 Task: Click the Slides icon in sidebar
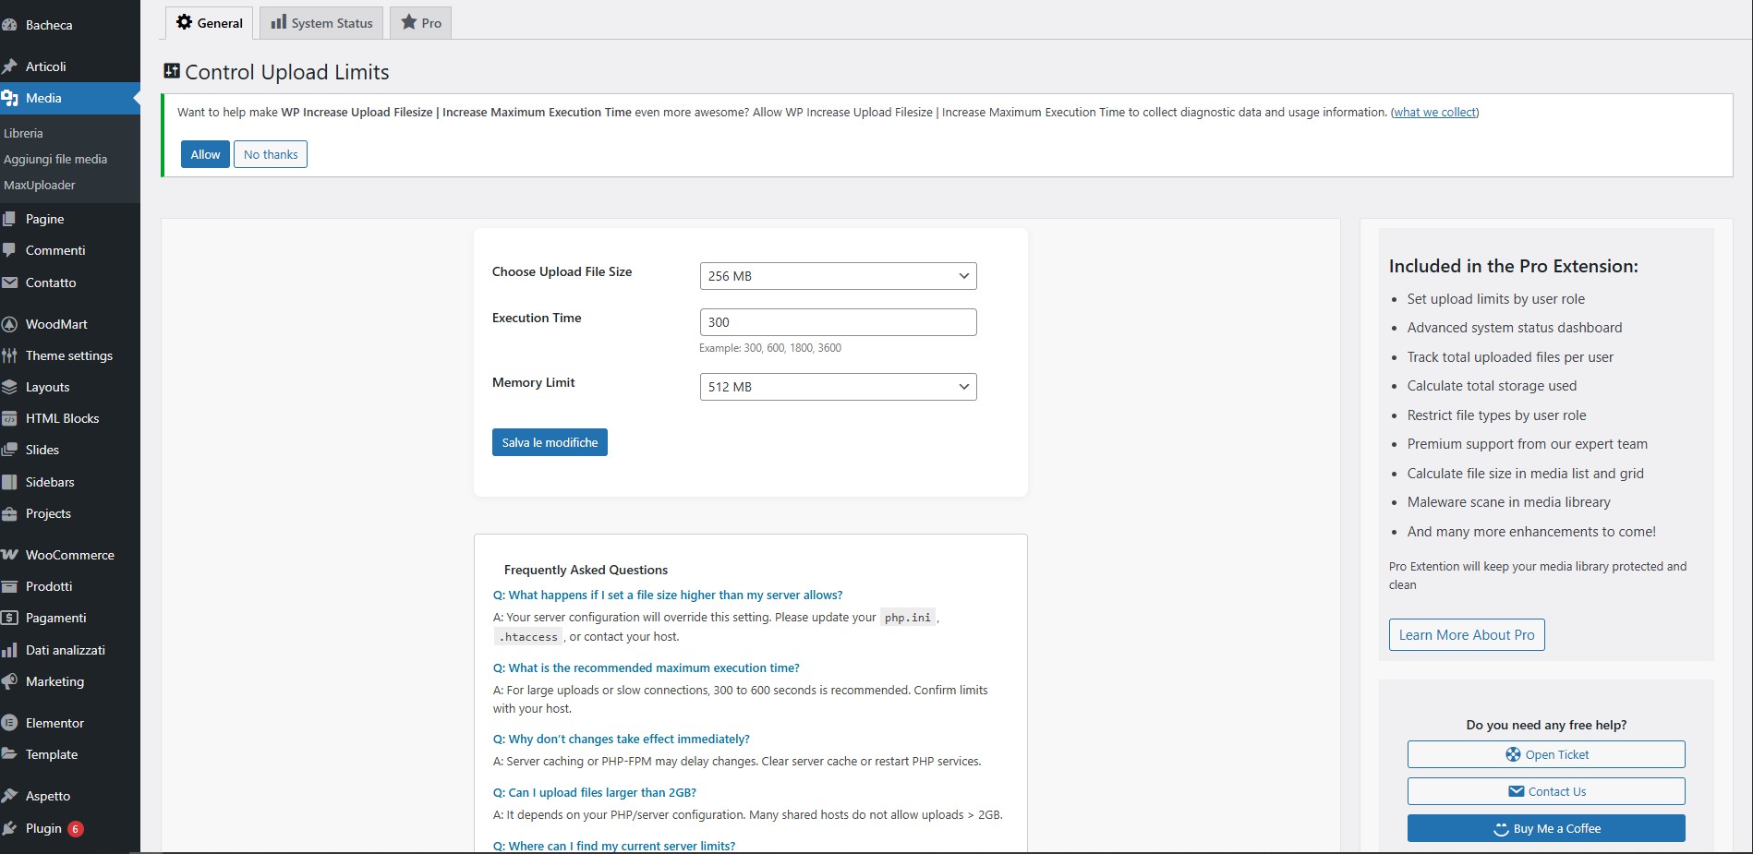pos(9,450)
